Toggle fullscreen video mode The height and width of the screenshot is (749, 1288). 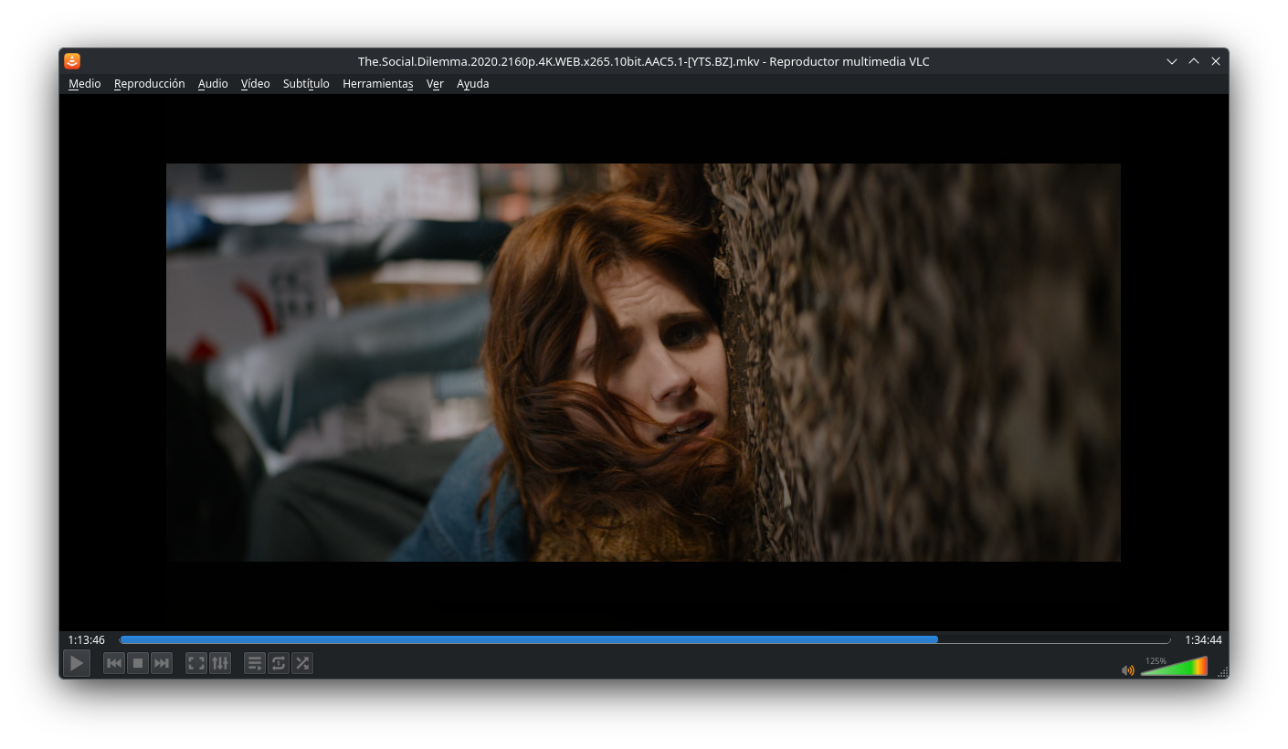(x=196, y=663)
